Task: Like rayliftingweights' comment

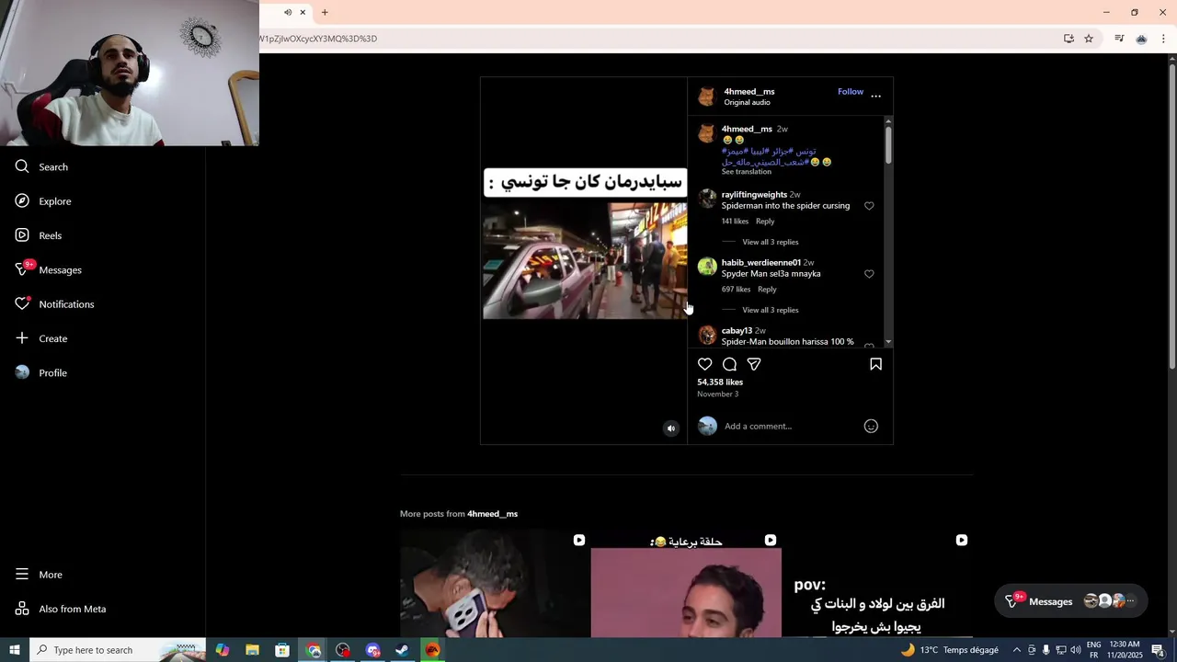Action: click(x=869, y=206)
